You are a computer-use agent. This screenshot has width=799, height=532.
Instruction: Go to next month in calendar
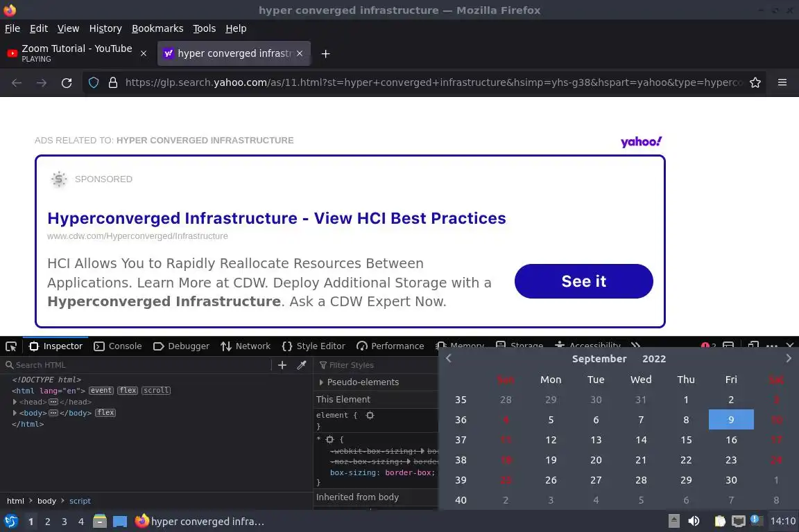[789, 358]
